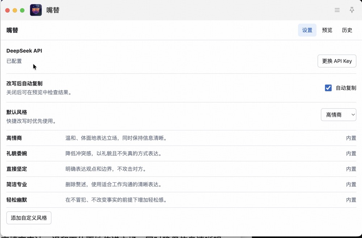Click the 更换 API Key button

pyautogui.click(x=337, y=61)
